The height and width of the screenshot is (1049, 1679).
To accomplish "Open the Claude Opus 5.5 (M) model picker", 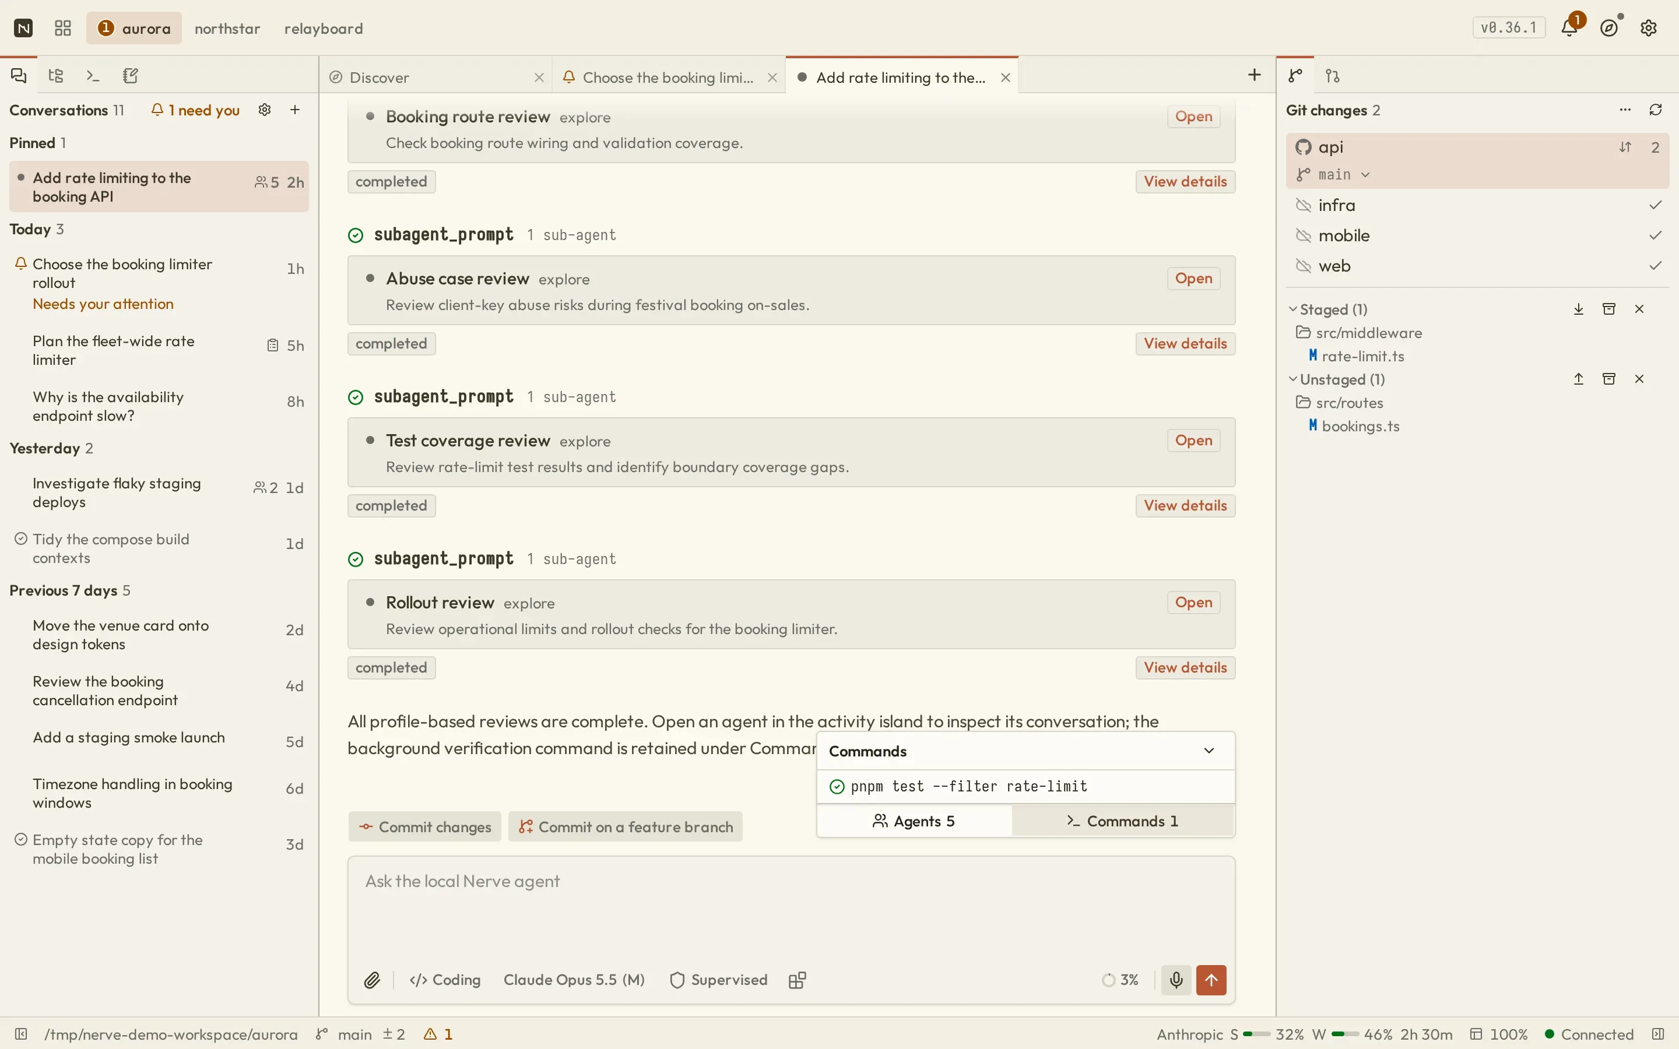I will point(574,980).
